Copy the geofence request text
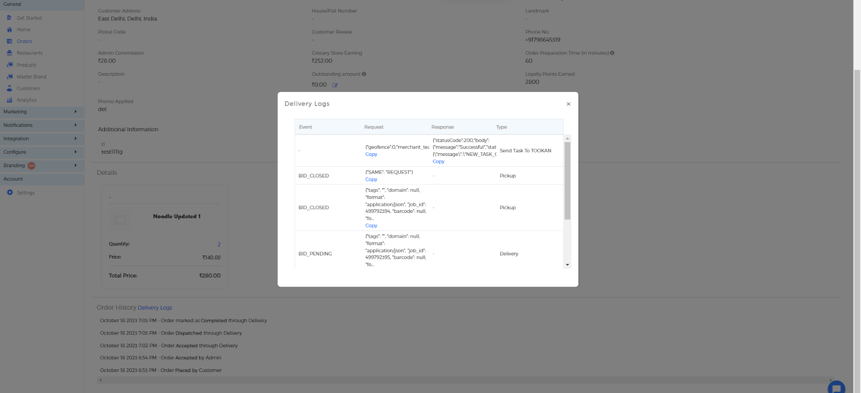The image size is (861, 393). [371, 154]
